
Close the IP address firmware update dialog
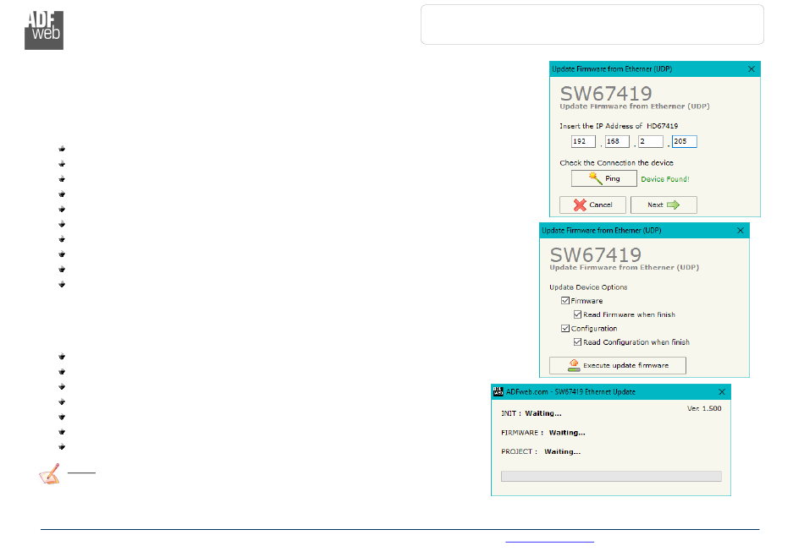coord(752,69)
